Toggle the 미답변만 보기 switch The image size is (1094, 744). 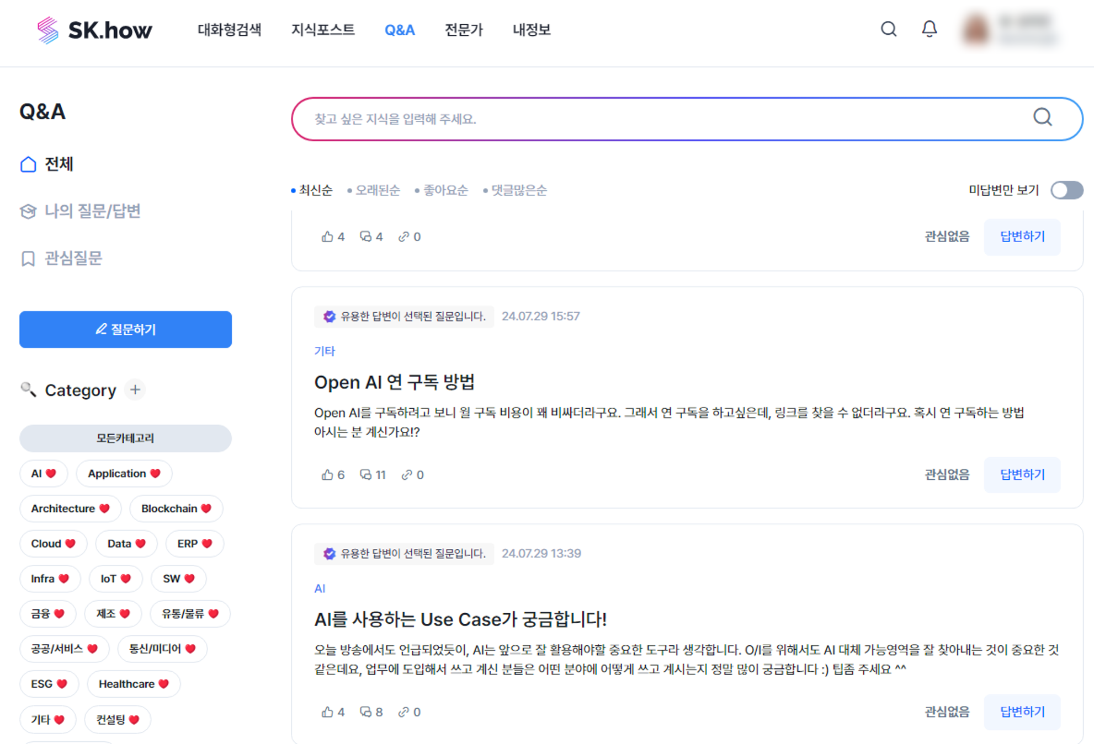tap(1066, 190)
